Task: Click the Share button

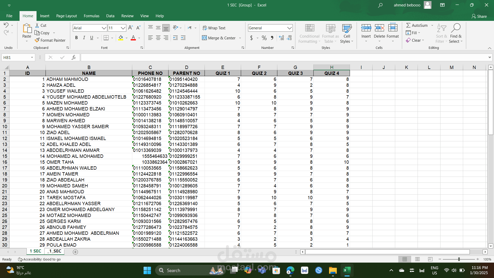Action: (x=479, y=16)
